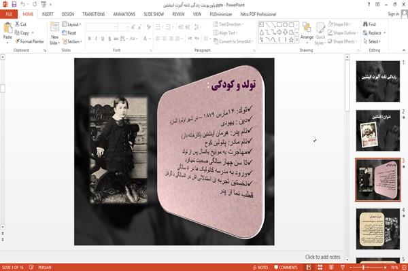Toggle the Notes pane from the status bar
Image resolution: width=408 pixels, height=271 pixels.
(x=260, y=268)
